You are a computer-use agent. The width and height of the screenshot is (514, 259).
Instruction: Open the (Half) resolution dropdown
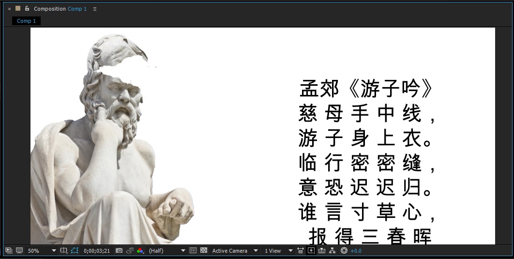(x=167, y=251)
